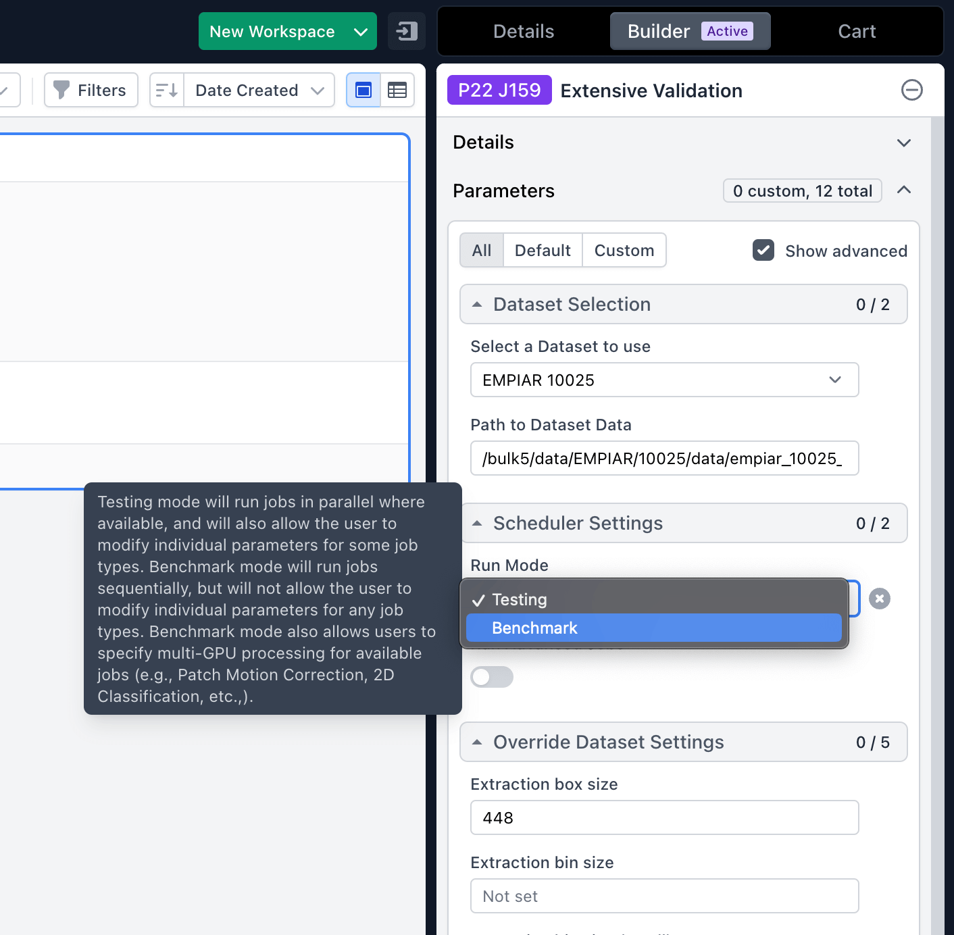Open the Date Created sort dropdown
The image size is (954, 935).
coord(259,90)
